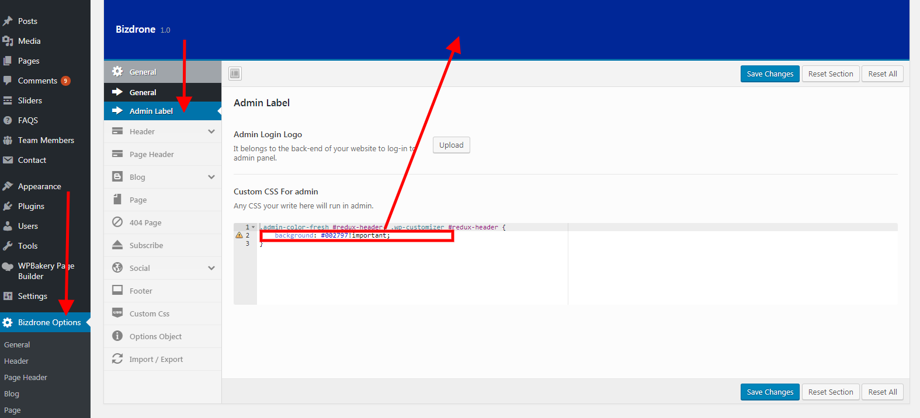The width and height of the screenshot is (920, 418).
Task: Click the FAQS question mark icon
Action: click(x=8, y=120)
